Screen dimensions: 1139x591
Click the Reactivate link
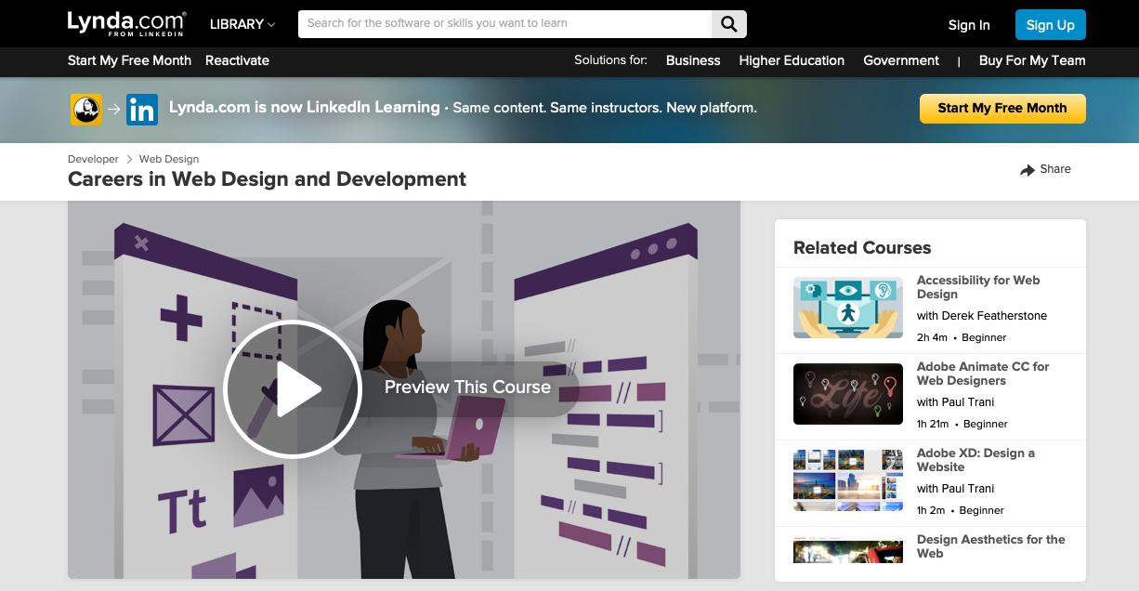[x=237, y=60]
